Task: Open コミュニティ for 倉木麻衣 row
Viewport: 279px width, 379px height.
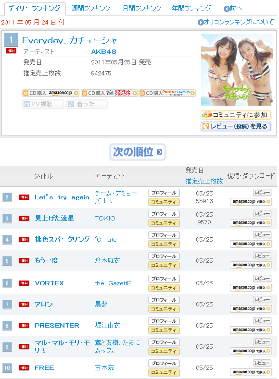Action: (164, 265)
